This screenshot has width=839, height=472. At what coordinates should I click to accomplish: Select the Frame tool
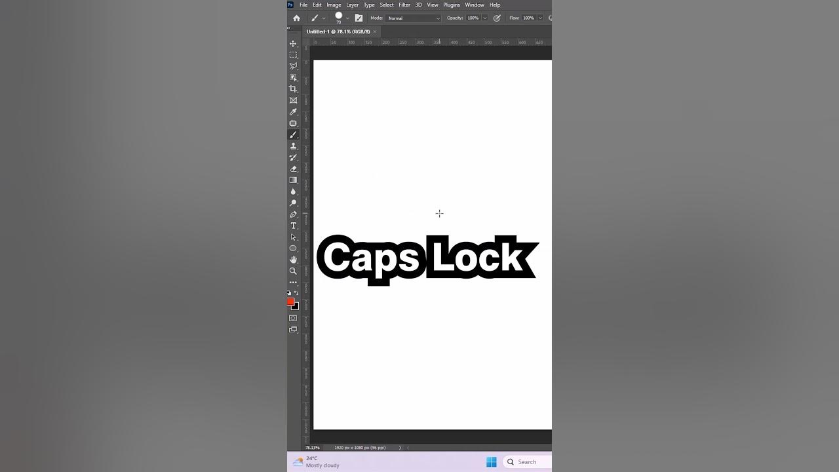click(293, 100)
